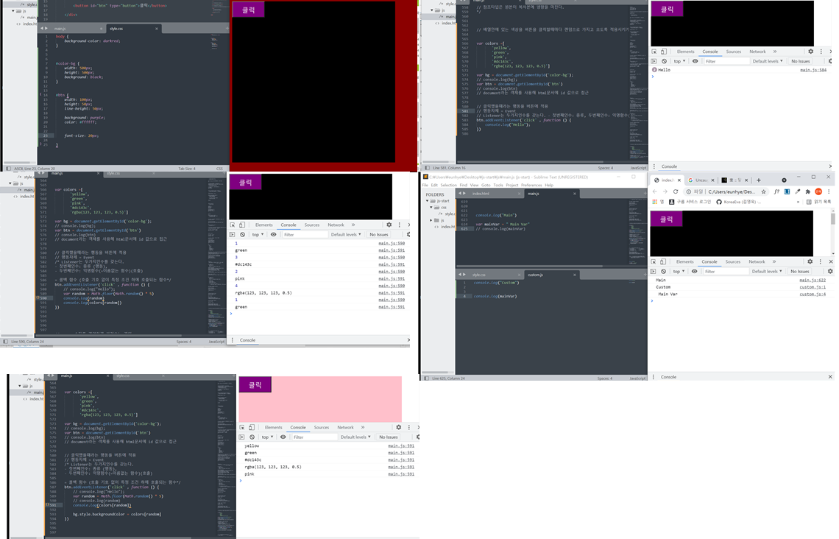Clear console icon in Main Var DevTools
Viewport: 839px width, 539px height.
click(664, 272)
